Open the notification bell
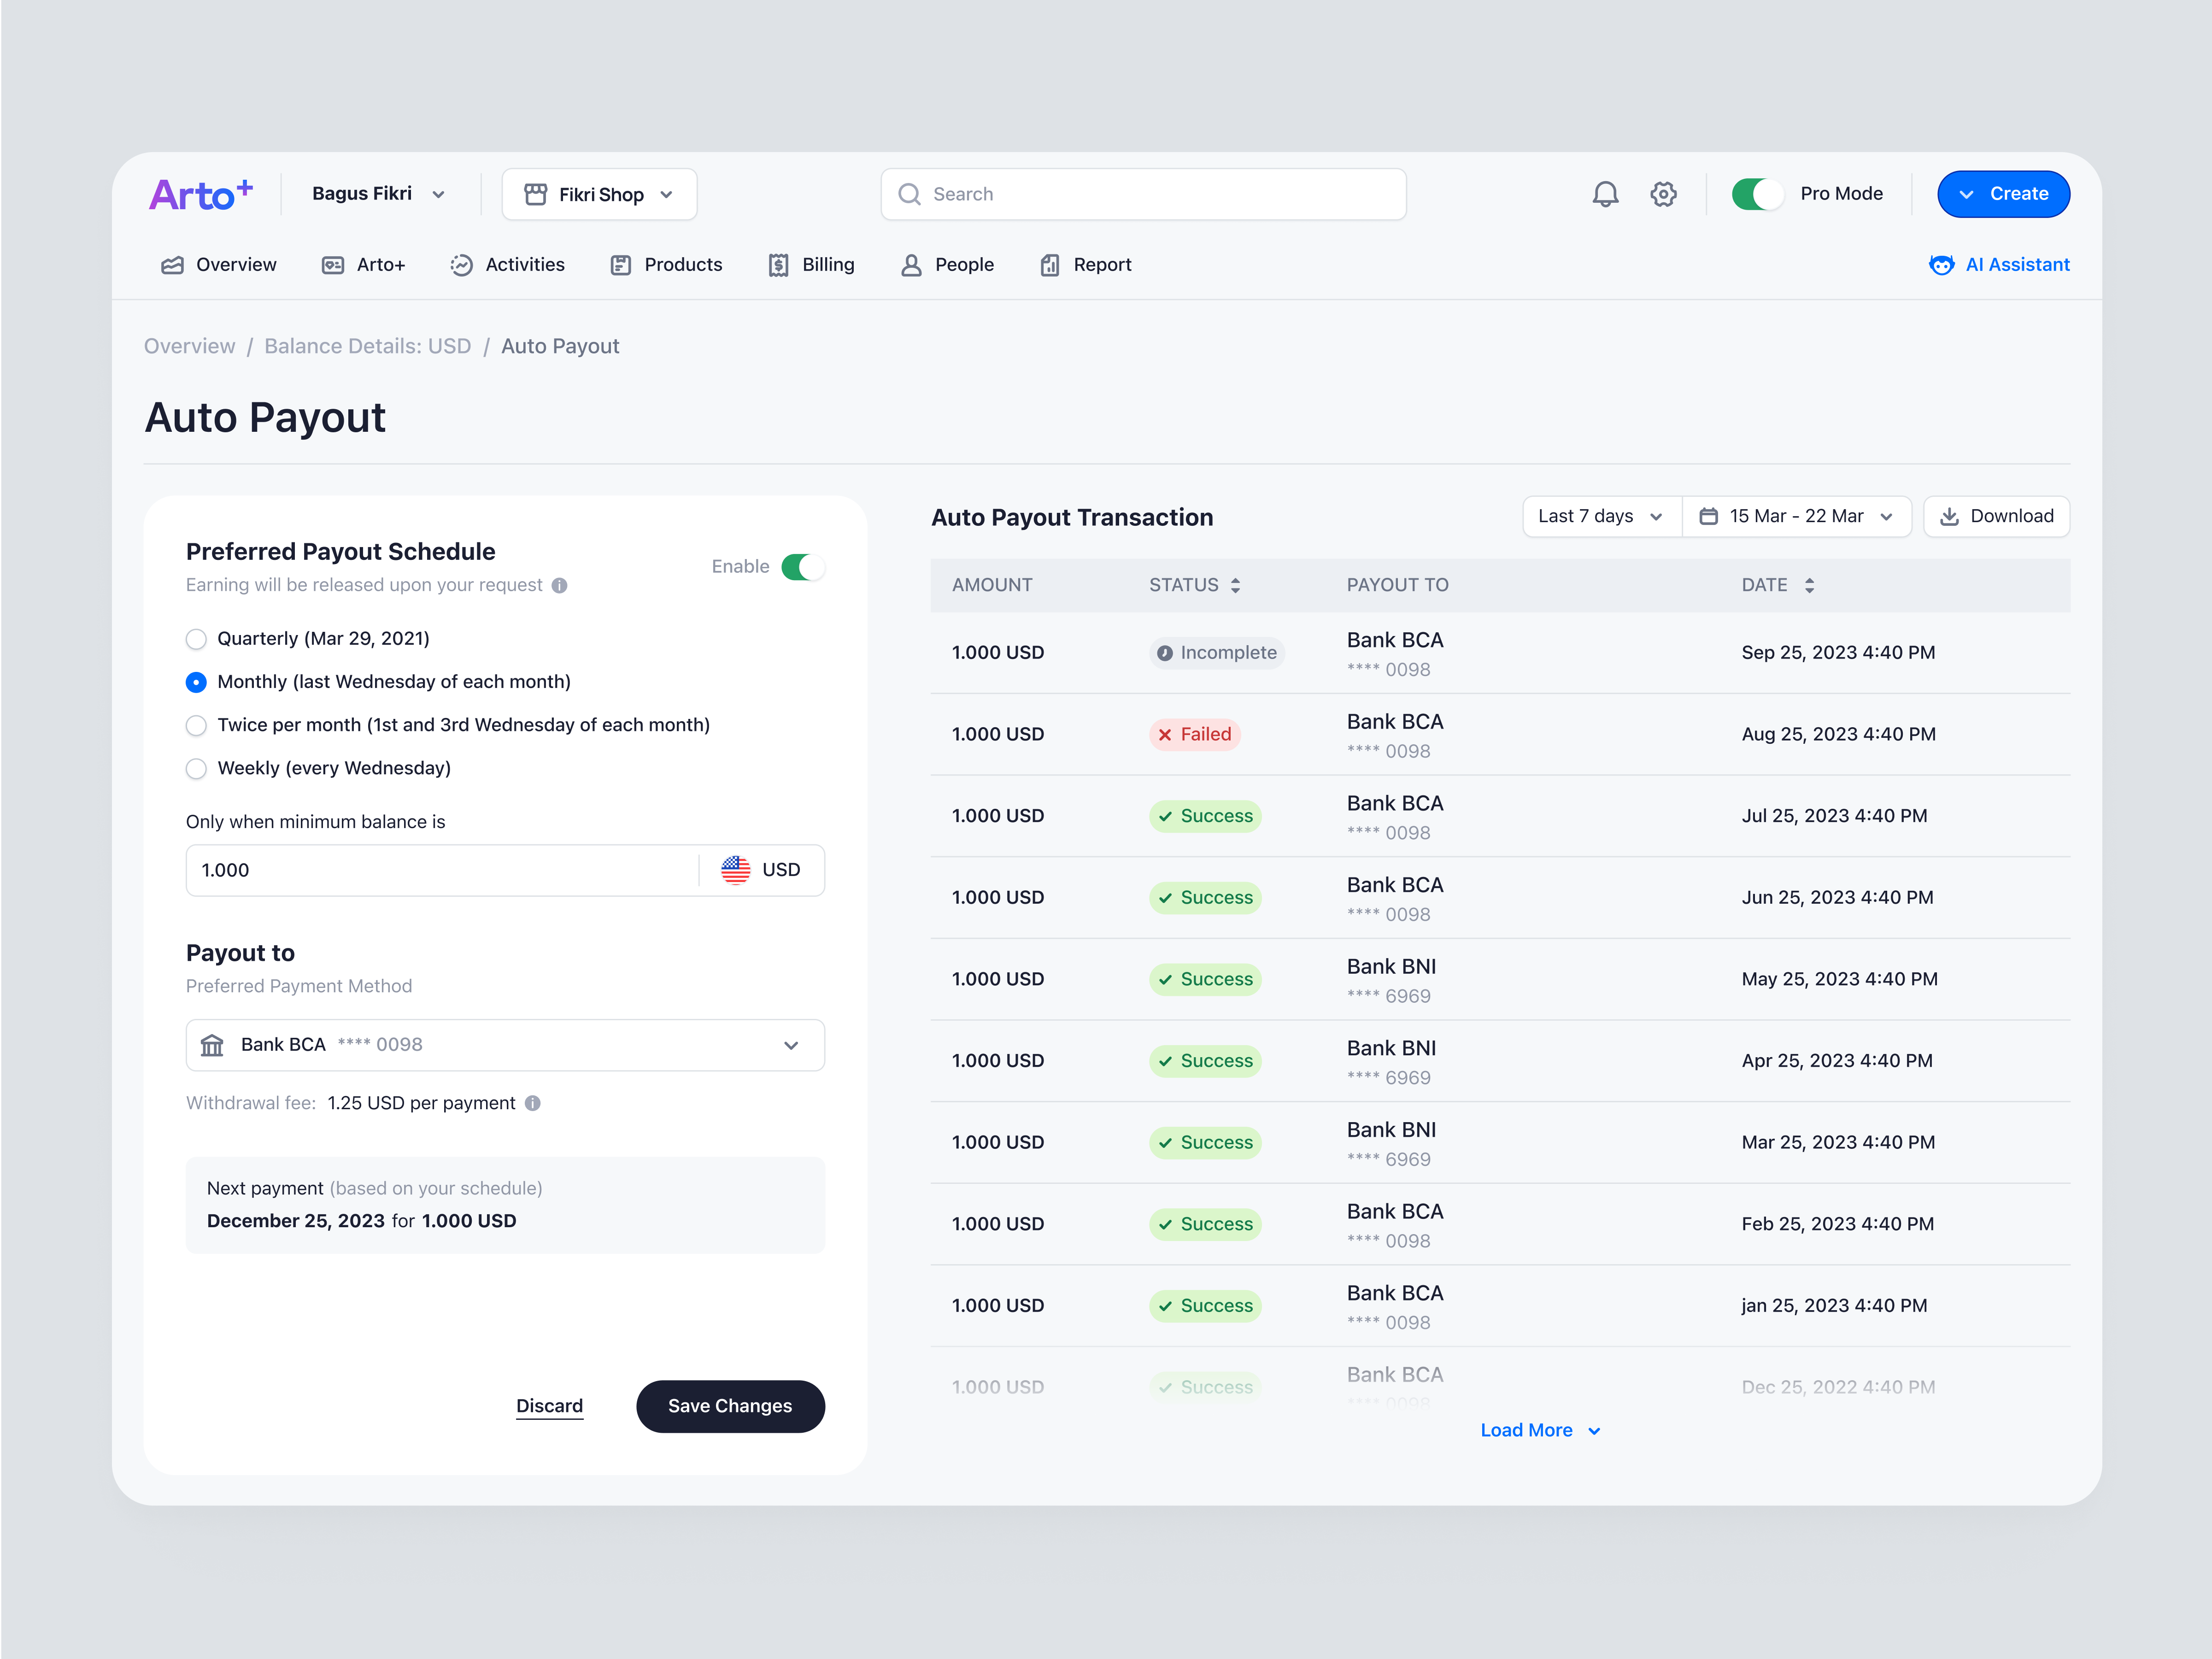The image size is (2212, 1659). [1605, 194]
